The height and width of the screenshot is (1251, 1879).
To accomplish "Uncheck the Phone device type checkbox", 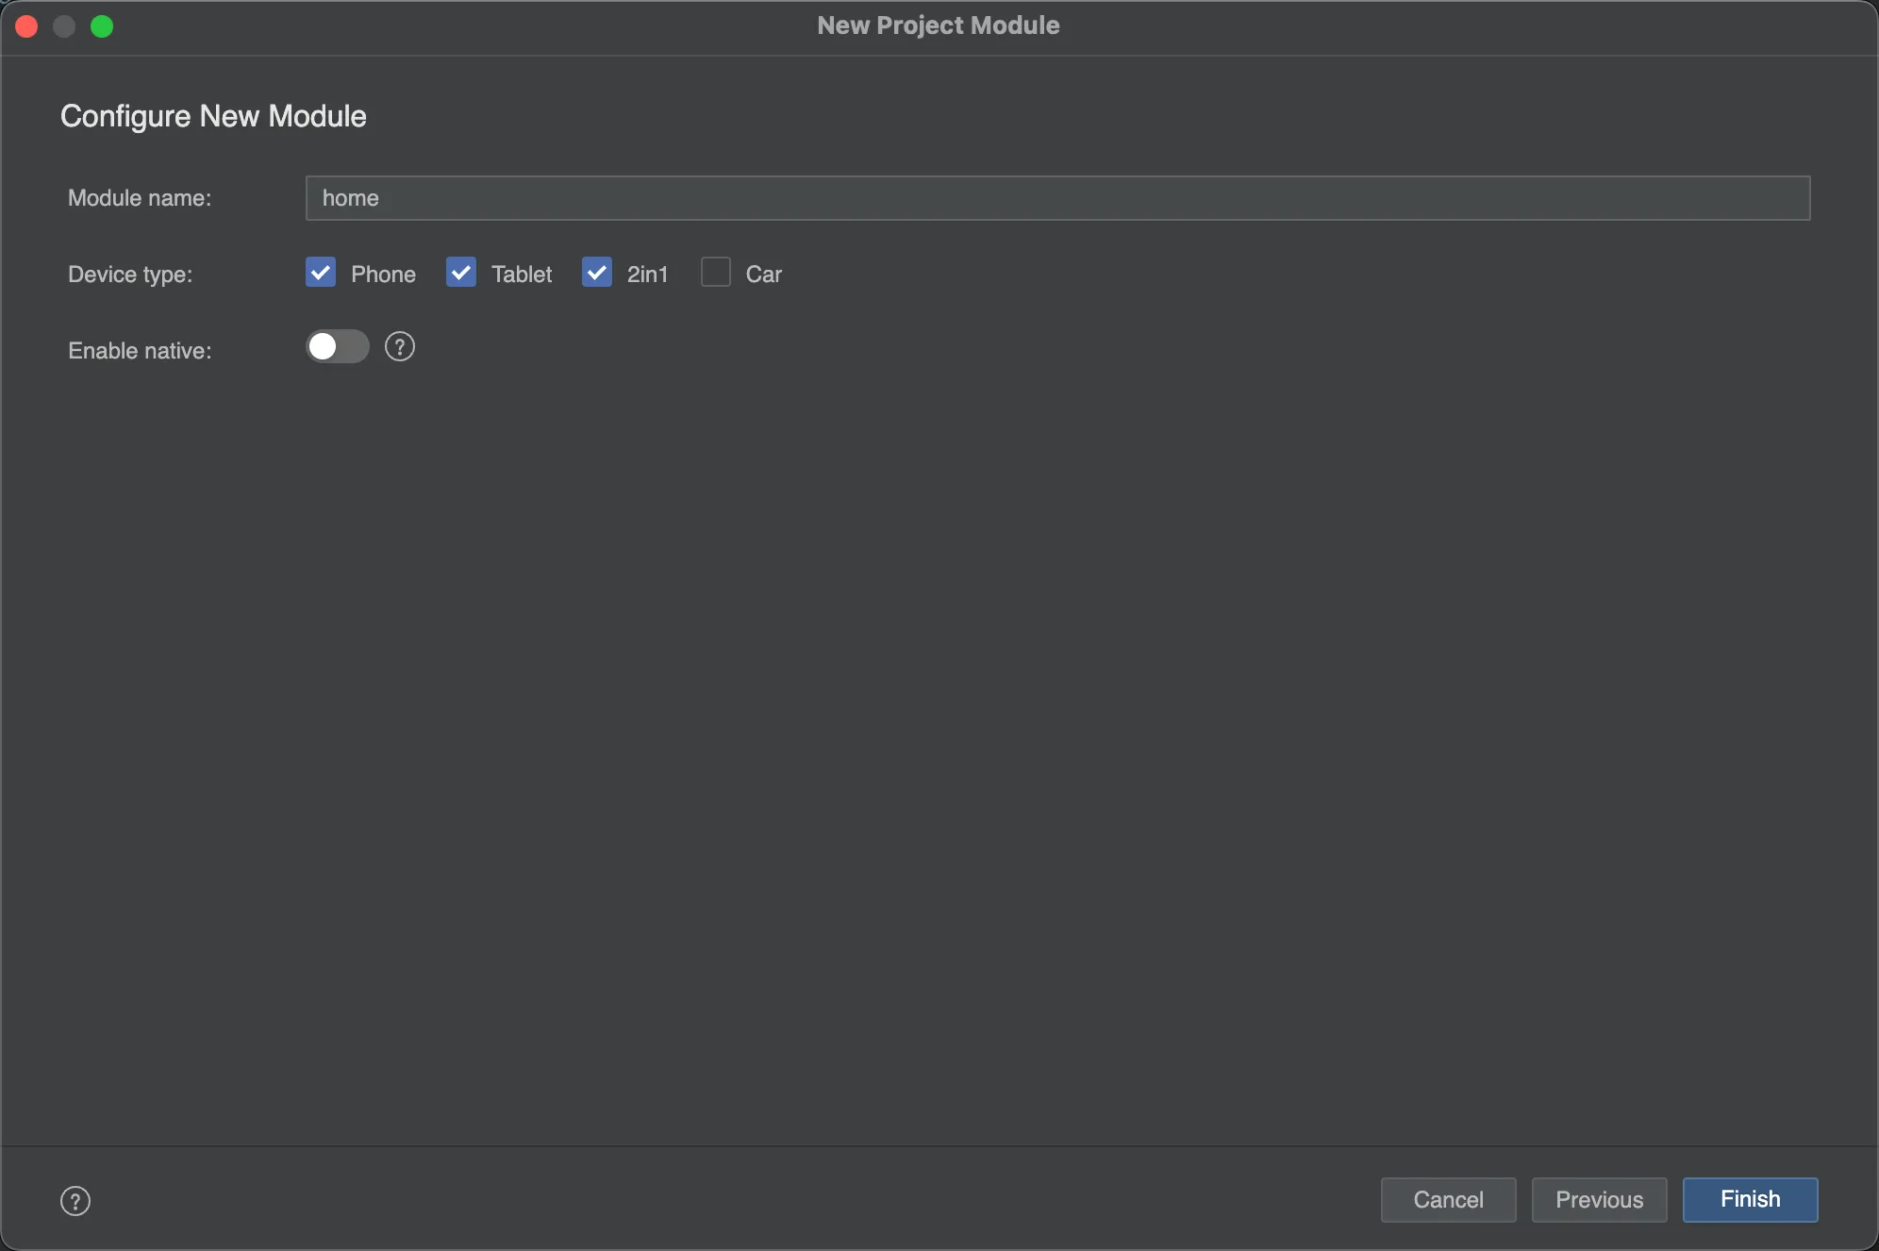I will click(321, 273).
